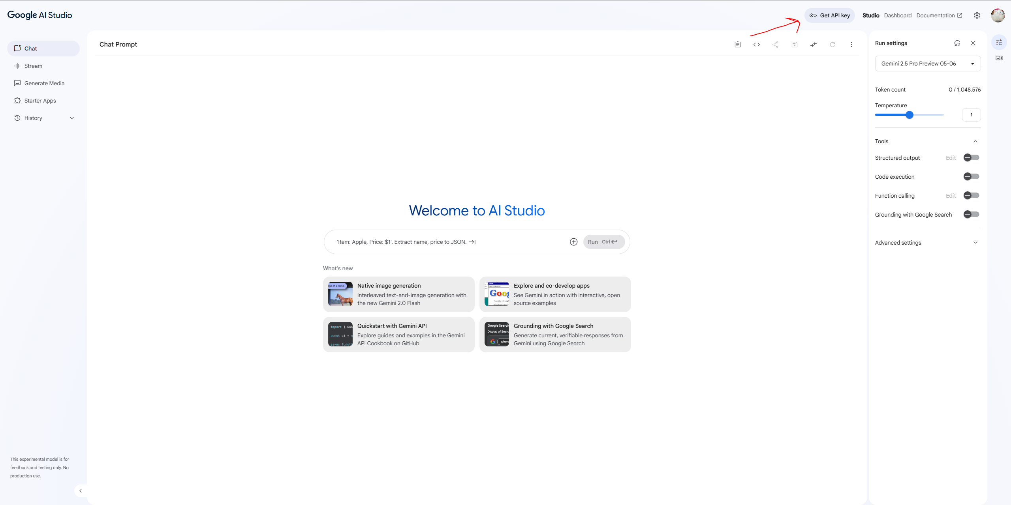Click the Starter Apps puzzle icon
Image resolution: width=1011 pixels, height=505 pixels.
tap(17, 101)
